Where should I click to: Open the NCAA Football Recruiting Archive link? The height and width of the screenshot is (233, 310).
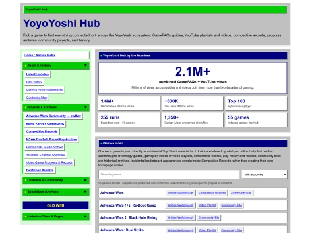pos(52,139)
